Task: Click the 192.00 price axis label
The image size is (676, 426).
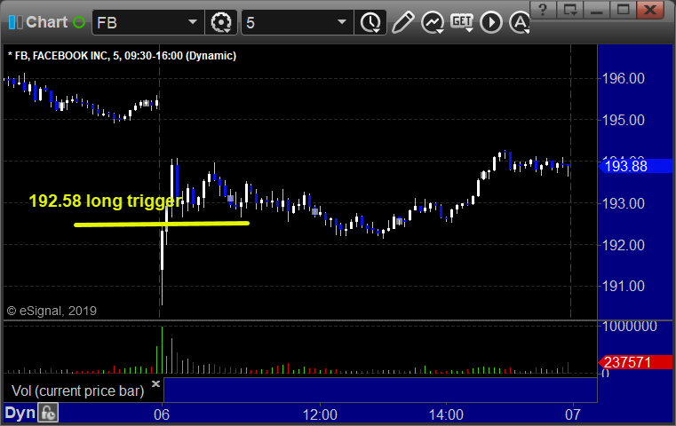Action: (623, 245)
